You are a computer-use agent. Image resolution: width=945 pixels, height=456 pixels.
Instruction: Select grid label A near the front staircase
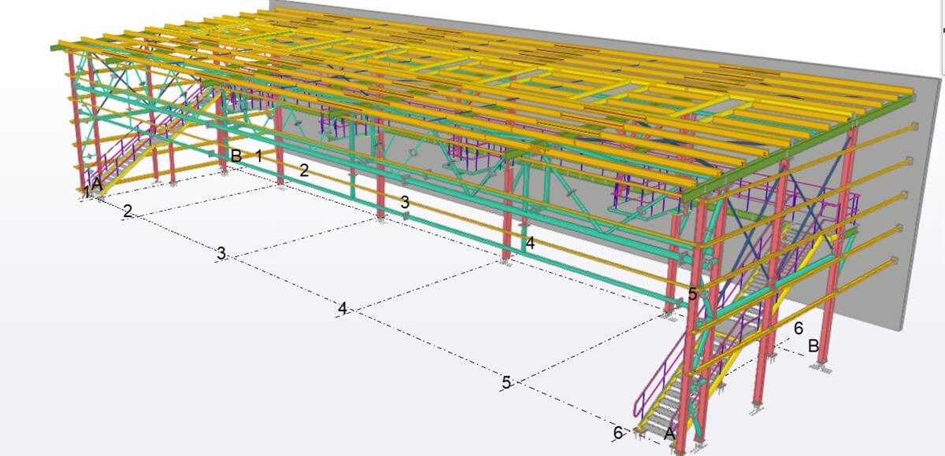(670, 432)
